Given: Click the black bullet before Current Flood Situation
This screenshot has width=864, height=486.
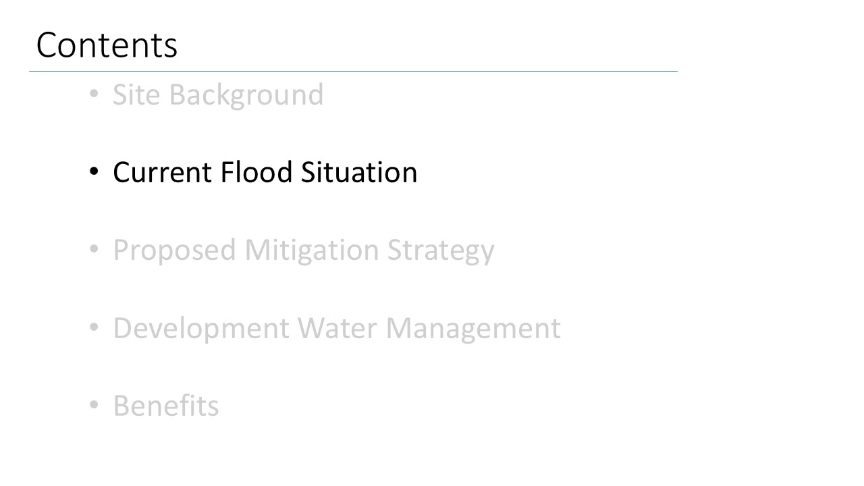Looking at the screenshot, I should [94, 172].
